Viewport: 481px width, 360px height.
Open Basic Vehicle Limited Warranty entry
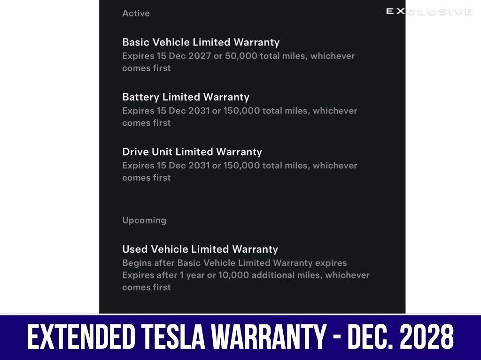tap(201, 42)
